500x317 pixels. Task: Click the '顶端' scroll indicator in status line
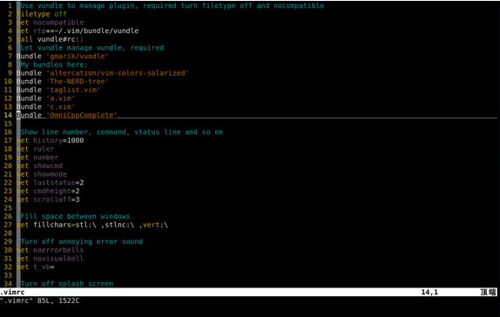488,292
